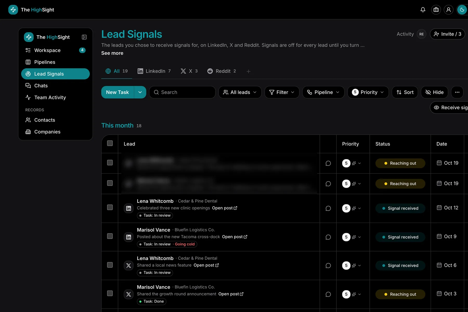
Task: Click the Invite / 3 button
Action: click(x=447, y=34)
